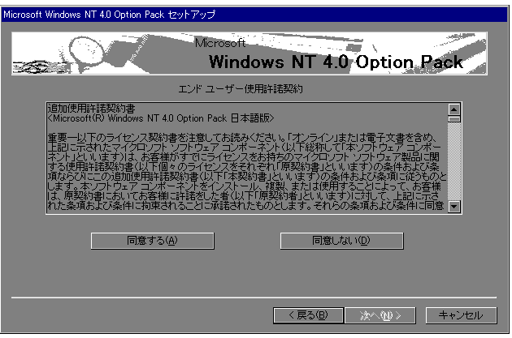Click the <Microsoft(R) Windows NT 4.0 Option Pack 日本語版> line

tap(161, 118)
